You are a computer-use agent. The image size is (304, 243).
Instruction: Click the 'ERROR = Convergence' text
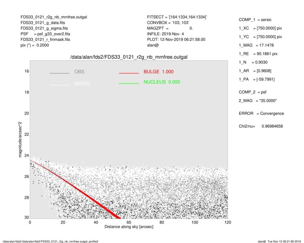[x=261, y=114]
